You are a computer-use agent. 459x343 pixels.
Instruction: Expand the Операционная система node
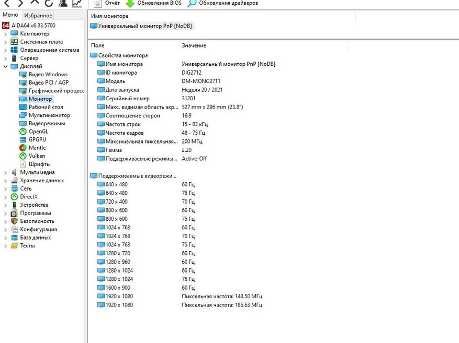point(5,50)
